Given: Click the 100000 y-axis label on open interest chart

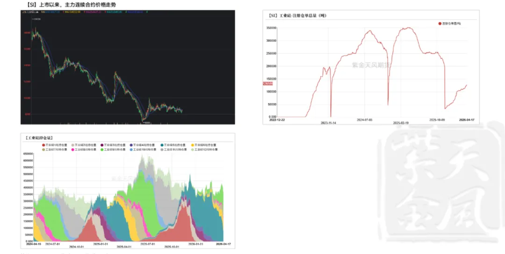Looking at the screenshot, I should (28, 228).
